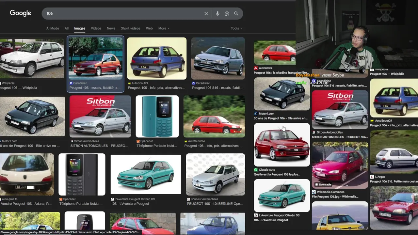Open white Peugeot rear Auto-plus.tn thumbnail
This screenshot has width=418, height=235.
(x=27, y=174)
